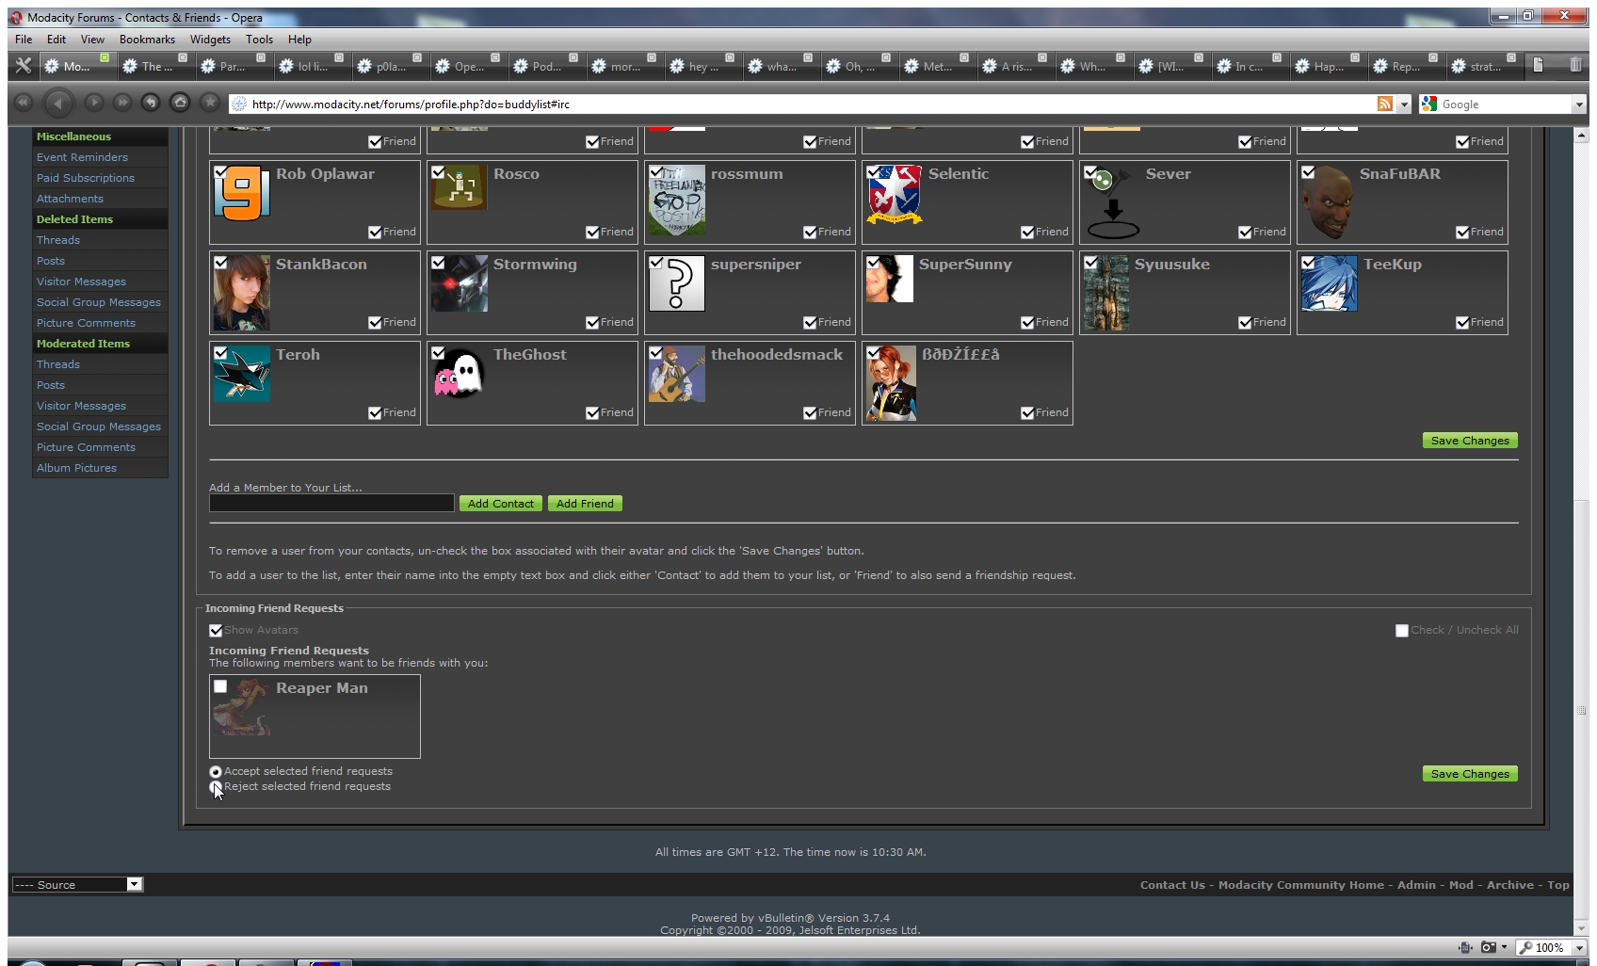Click the Home button in navigation bar
Image resolution: width=1597 pixels, height=966 pixels.
pyautogui.click(x=180, y=103)
